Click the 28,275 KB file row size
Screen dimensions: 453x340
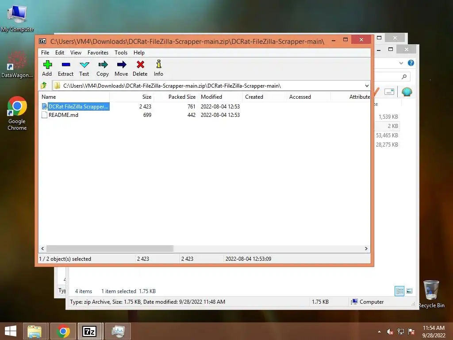click(387, 145)
